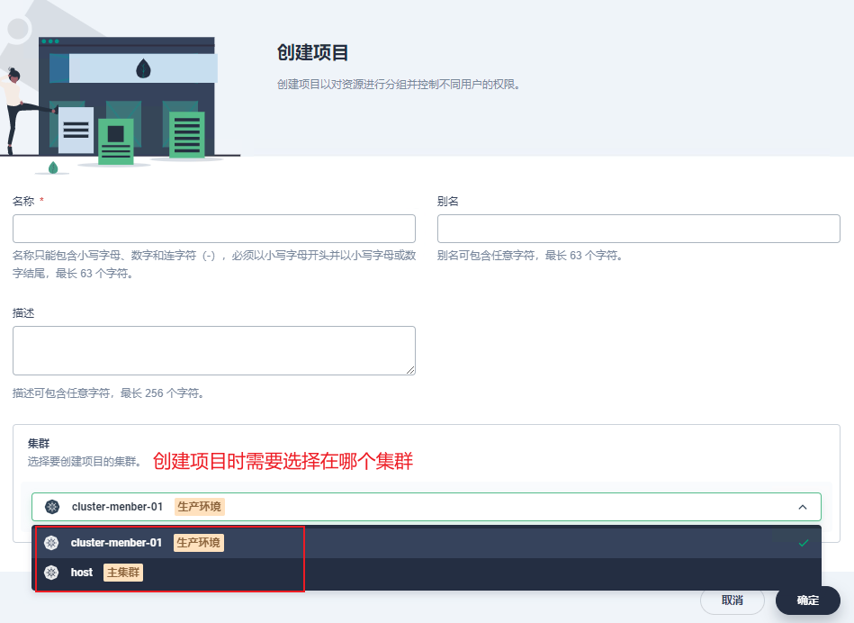Image resolution: width=854 pixels, height=623 pixels.
Task: Click the 确定 confirm button
Action: (x=808, y=600)
